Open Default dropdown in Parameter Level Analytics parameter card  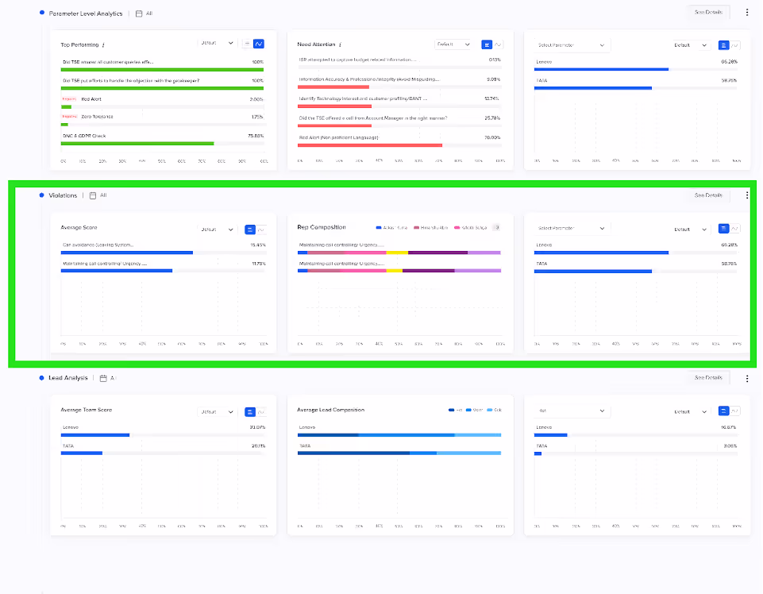tap(691, 45)
